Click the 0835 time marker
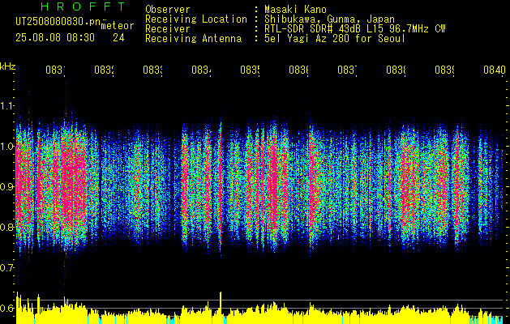 click(250, 70)
